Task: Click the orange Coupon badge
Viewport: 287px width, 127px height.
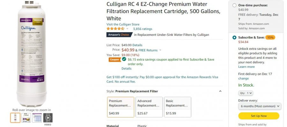Action: point(115,60)
